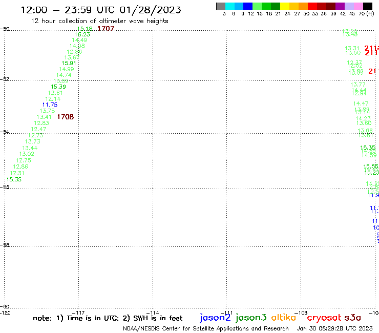Click the 15.91 wave height value
This screenshot has width=379, height=333.
[69, 63]
